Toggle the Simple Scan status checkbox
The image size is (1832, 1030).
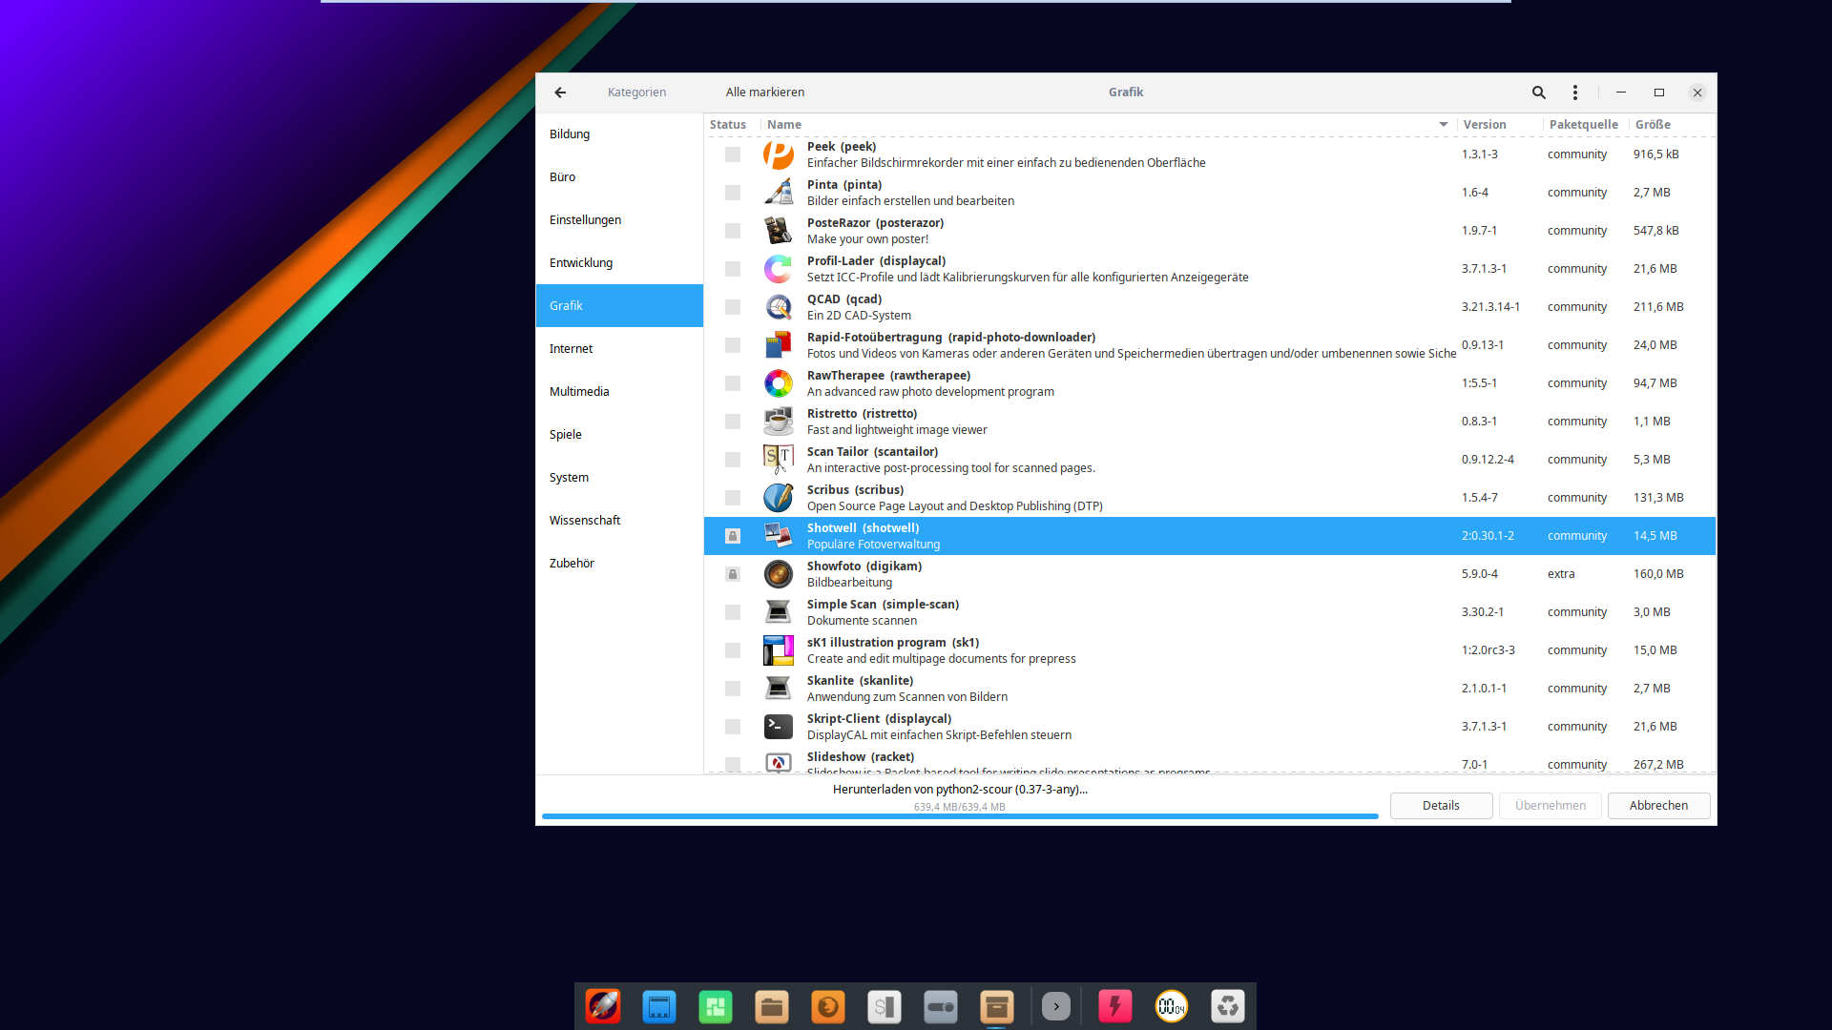733,612
